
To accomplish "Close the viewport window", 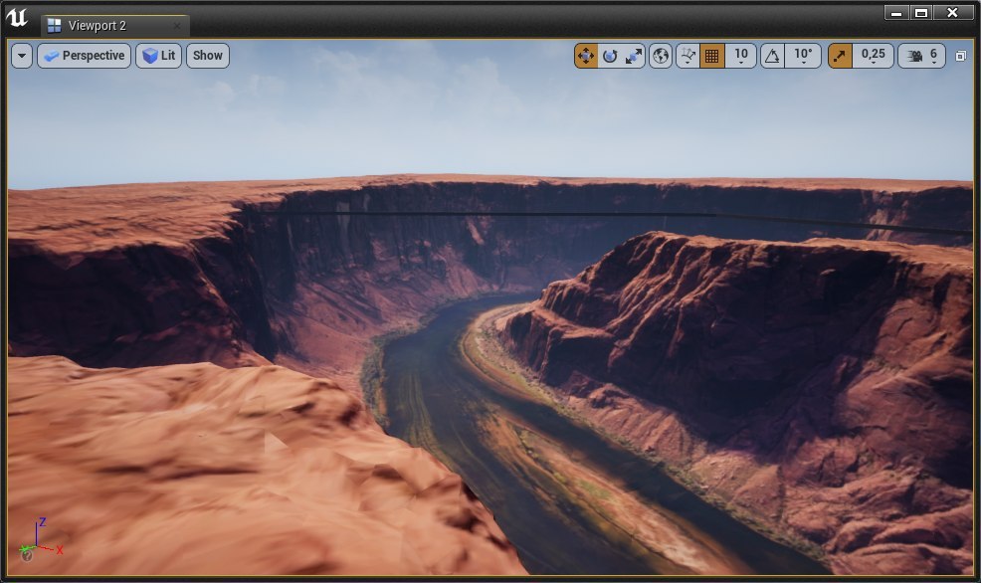I will tap(952, 13).
